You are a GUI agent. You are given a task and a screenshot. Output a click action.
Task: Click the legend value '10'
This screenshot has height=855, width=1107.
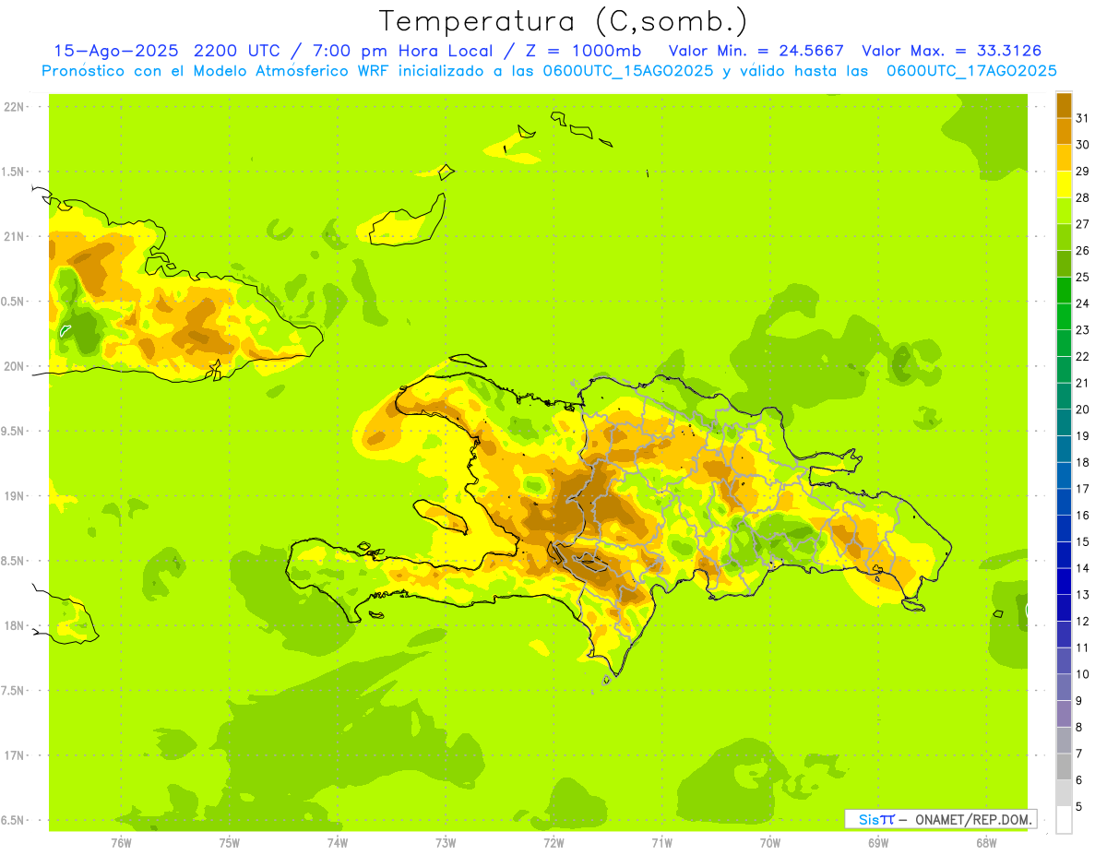[1083, 674]
